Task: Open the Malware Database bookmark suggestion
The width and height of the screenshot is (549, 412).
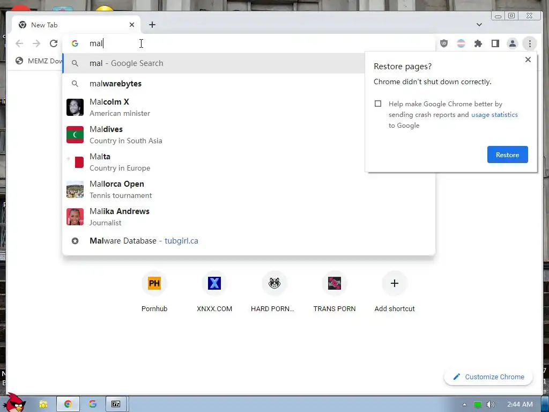Action: tap(249, 241)
